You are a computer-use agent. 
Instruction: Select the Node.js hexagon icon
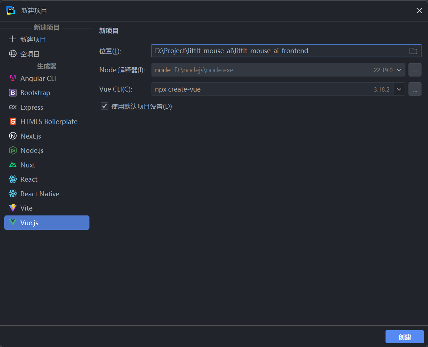click(13, 150)
